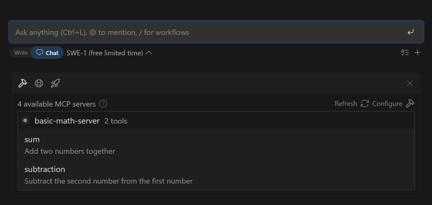The height and width of the screenshot is (205, 432).
Task: Click the Configure text button
Action: 387,103
